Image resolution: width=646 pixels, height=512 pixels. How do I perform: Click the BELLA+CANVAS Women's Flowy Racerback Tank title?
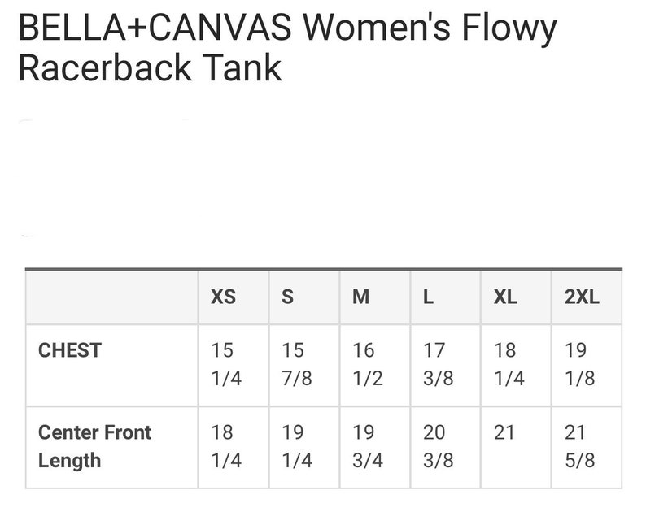pyautogui.click(x=287, y=48)
